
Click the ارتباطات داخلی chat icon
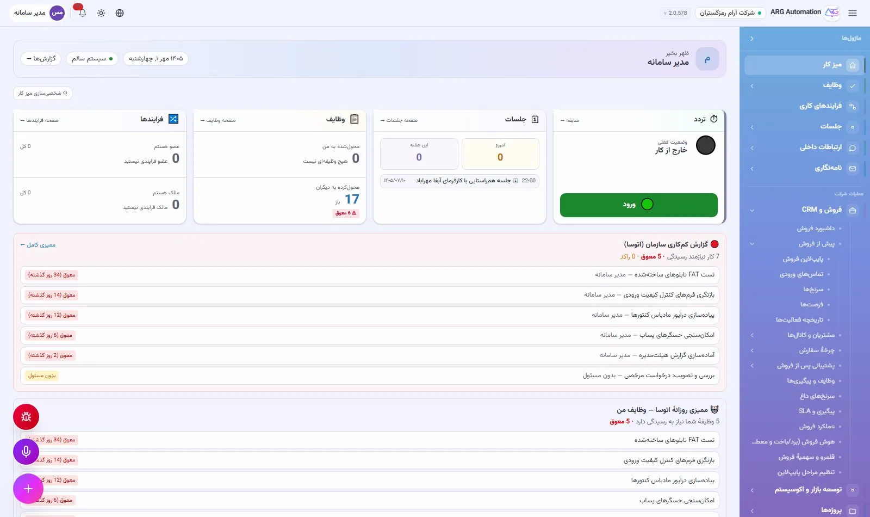click(852, 147)
